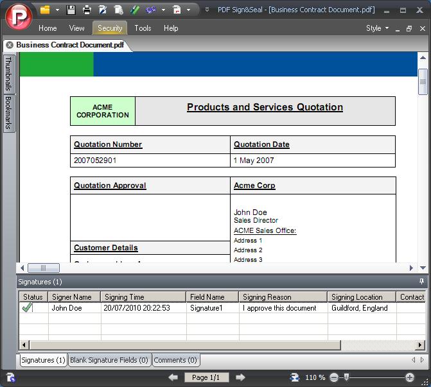
Task: Click the bottom tab strip left arrow
Action: 414,359
